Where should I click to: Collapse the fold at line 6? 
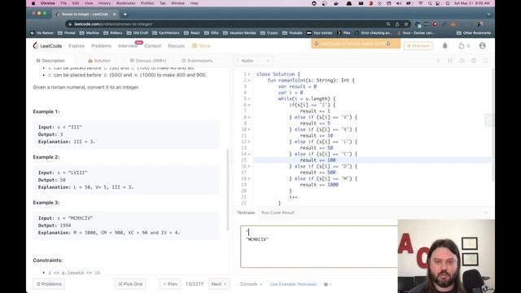click(x=249, y=105)
